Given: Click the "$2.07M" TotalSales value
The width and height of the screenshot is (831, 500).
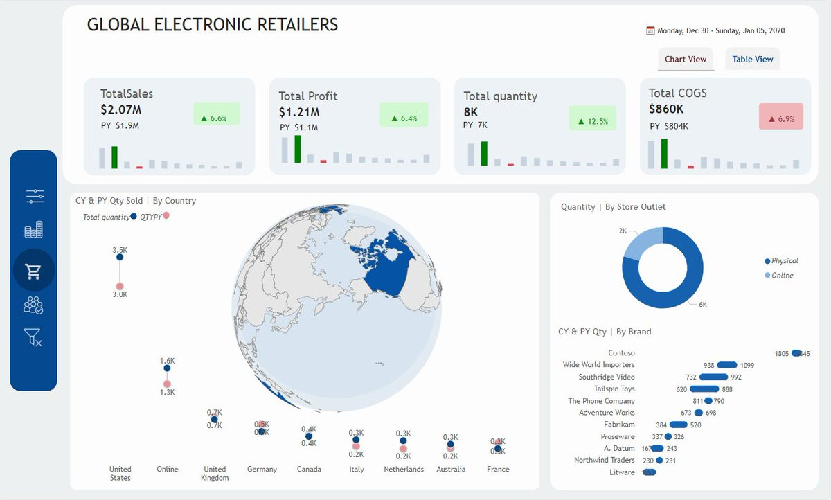Looking at the screenshot, I should tap(121, 109).
